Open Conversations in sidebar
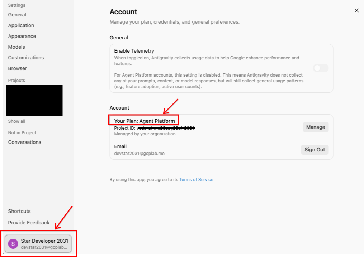This screenshot has width=364, height=257. (x=25, y=142)
